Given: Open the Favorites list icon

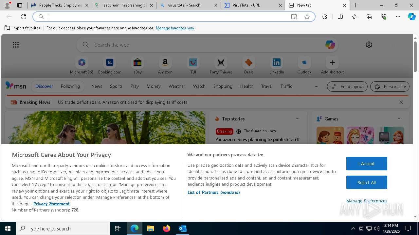Looking at the screenshot, I should tap(355, 17).
